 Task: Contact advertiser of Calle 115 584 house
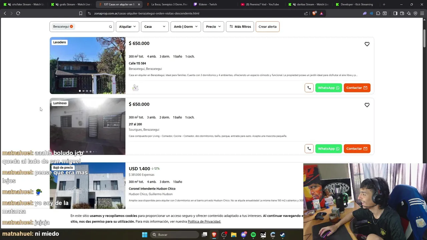pos(357,88)
